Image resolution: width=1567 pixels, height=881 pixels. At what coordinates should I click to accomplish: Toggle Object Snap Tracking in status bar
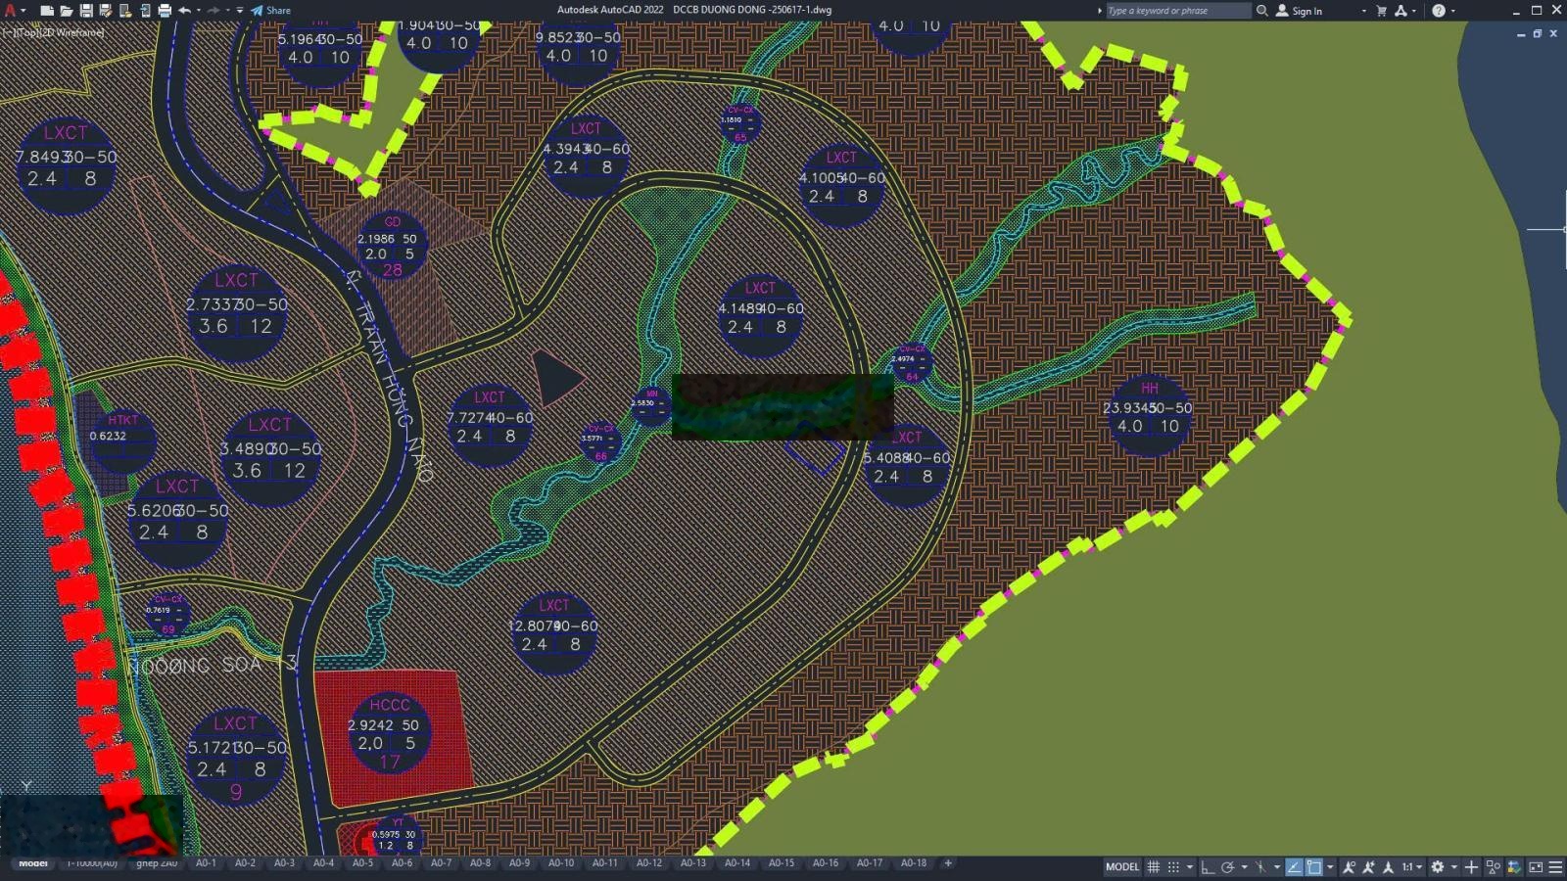[x=1294, y=867]
